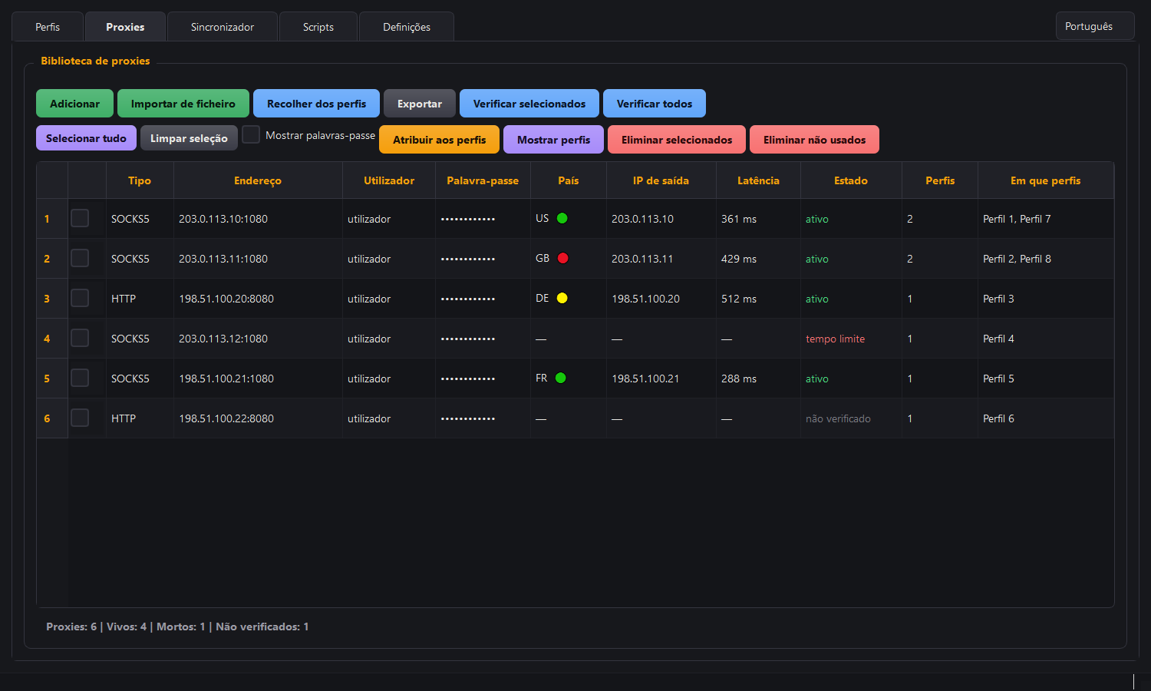Click the HTTP type cell in row 3

click(140, 299)
